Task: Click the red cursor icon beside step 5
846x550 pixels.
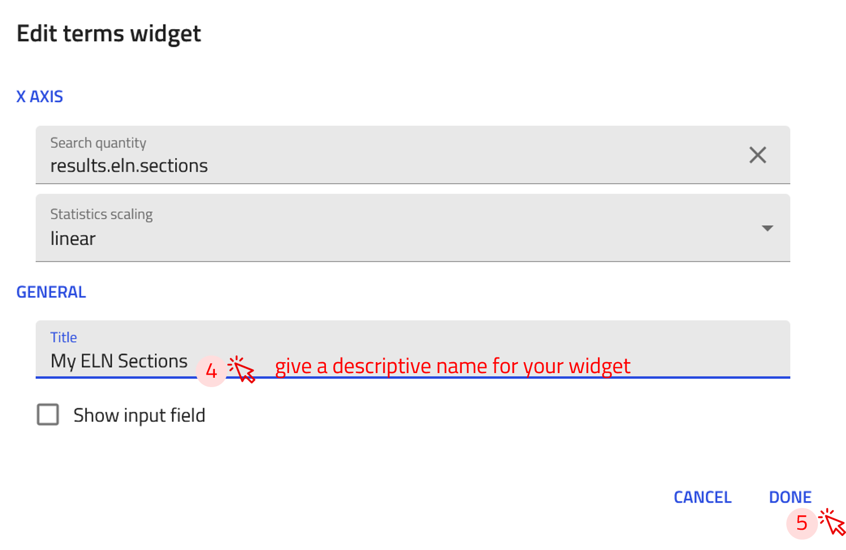Action: coord(831,521)
